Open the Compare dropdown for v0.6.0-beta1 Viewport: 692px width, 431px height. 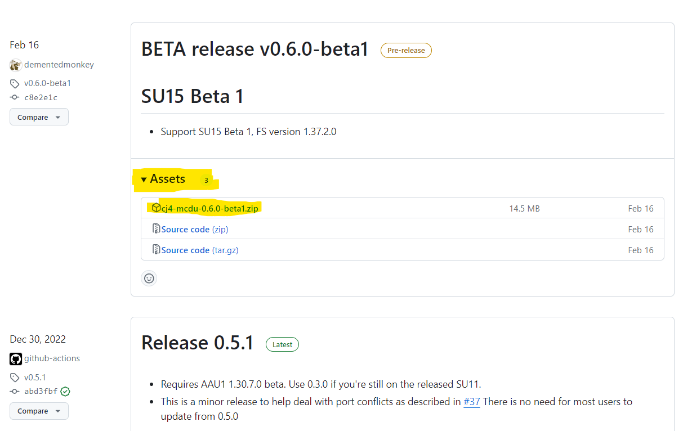click(x=39, y=117)
